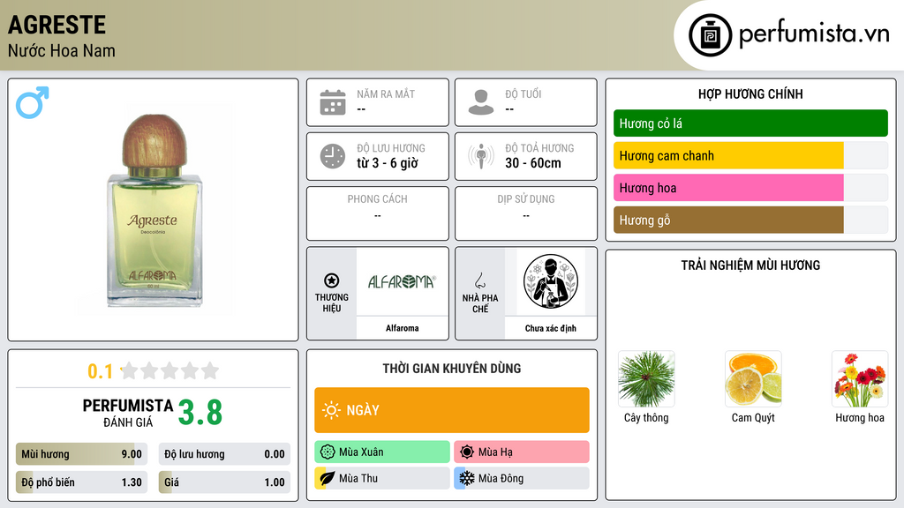Click the PERFUMISTA ĐÁNH GIÁ label

click(x=128, y=413)
